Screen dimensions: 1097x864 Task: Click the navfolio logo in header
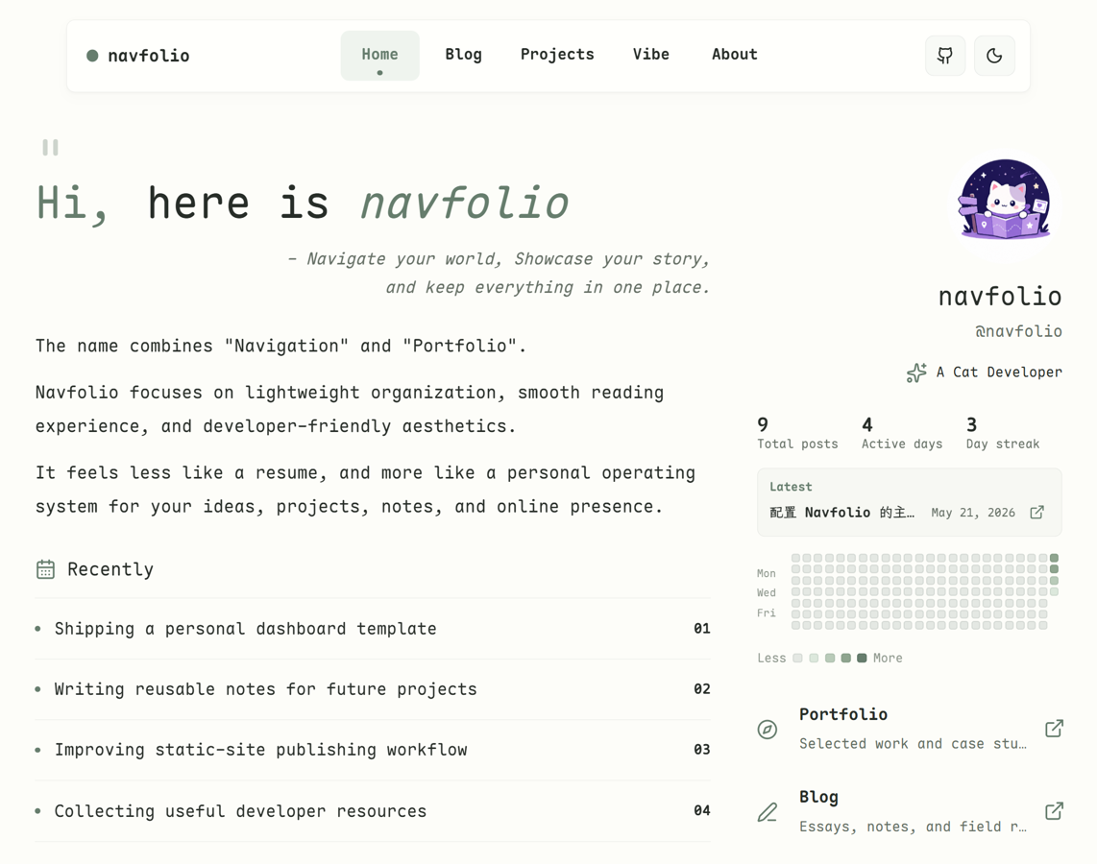coord(137,56)
